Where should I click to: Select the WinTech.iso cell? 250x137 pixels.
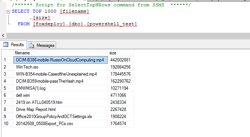(x=60, y=67)
